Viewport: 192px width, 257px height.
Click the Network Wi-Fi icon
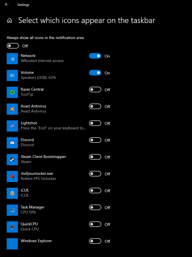12,59
